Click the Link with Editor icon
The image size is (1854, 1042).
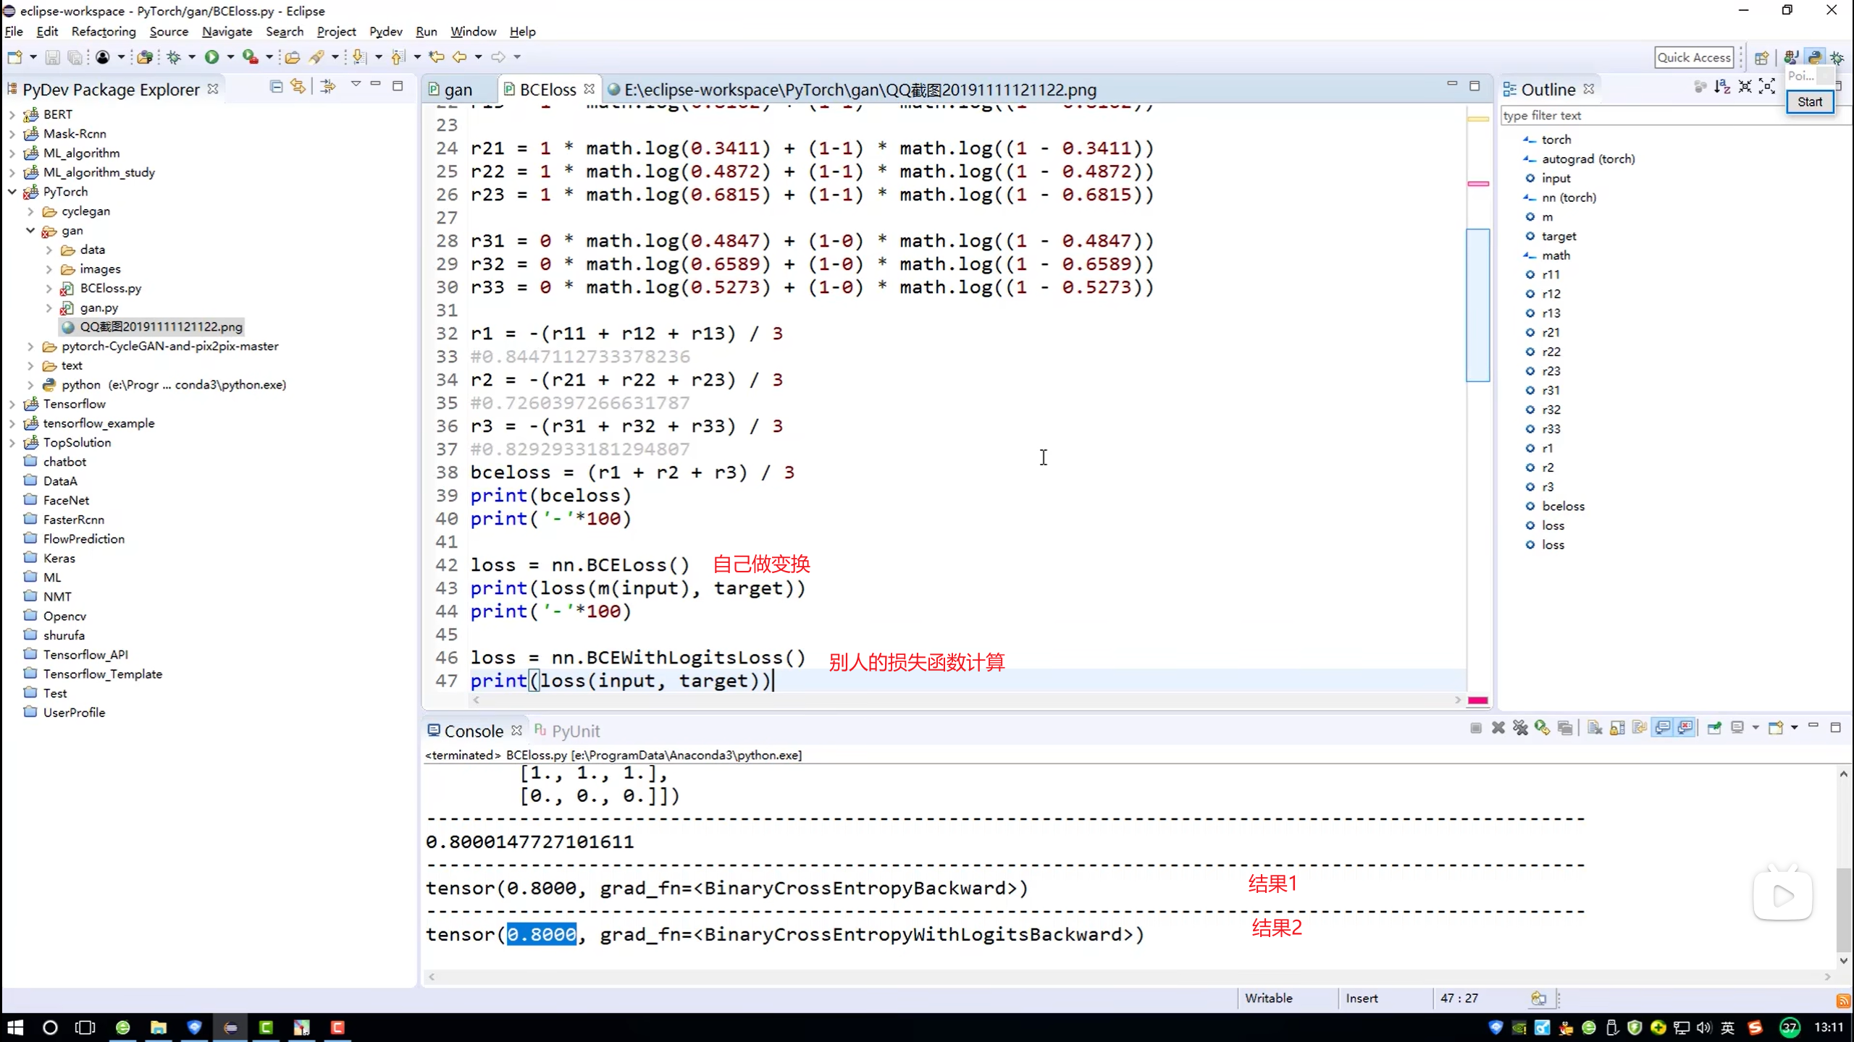pos(298,87)
